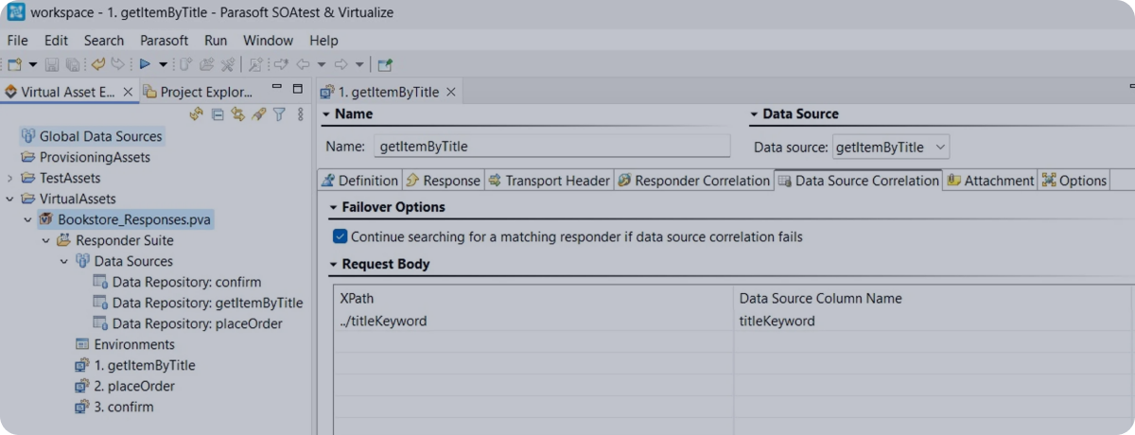Screen dimensions: 1135x435
Task: Click the ../titleKeyword XPath cell
Action: point(383,321)
